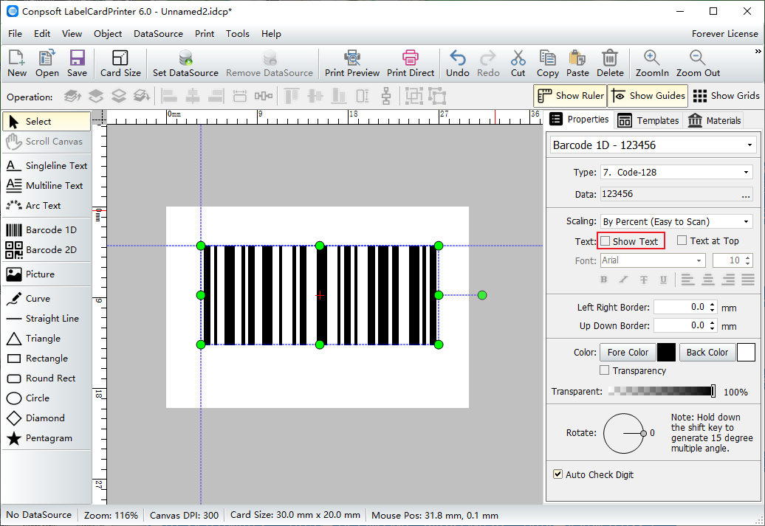Open Card Size settings

click(120, 63)
